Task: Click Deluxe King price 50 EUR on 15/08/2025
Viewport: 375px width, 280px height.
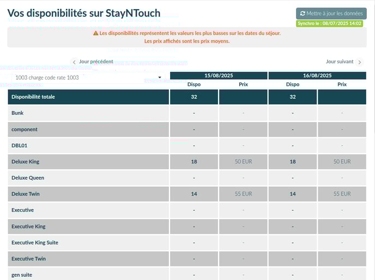Action: (243, 162)
